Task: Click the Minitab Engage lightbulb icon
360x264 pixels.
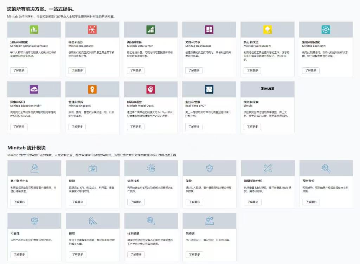Action: [x=92, y=89]
